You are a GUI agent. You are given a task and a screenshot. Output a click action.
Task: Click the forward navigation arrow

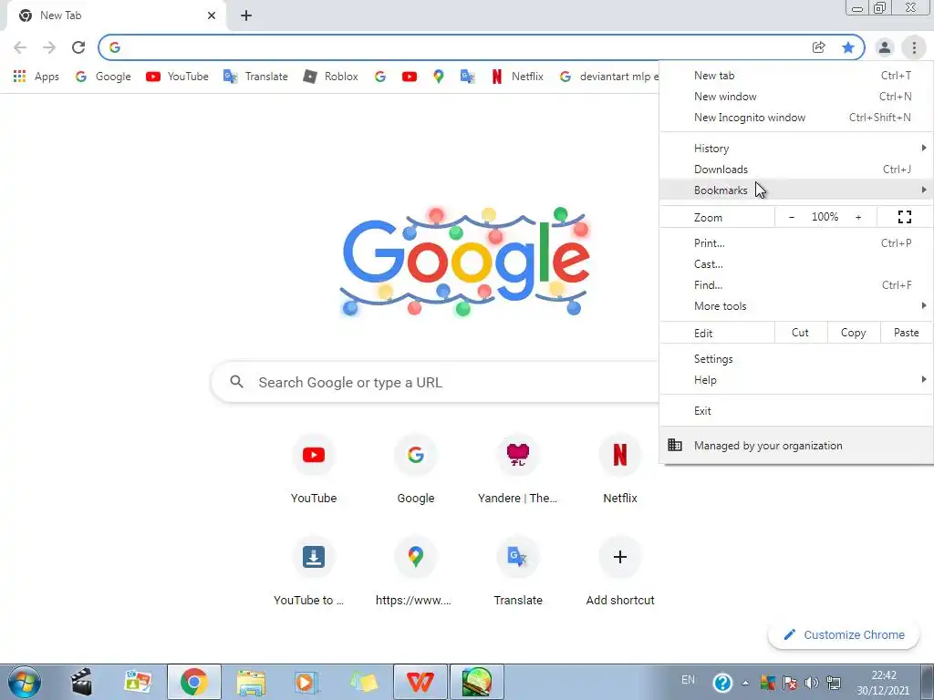[x=49, y=47]
